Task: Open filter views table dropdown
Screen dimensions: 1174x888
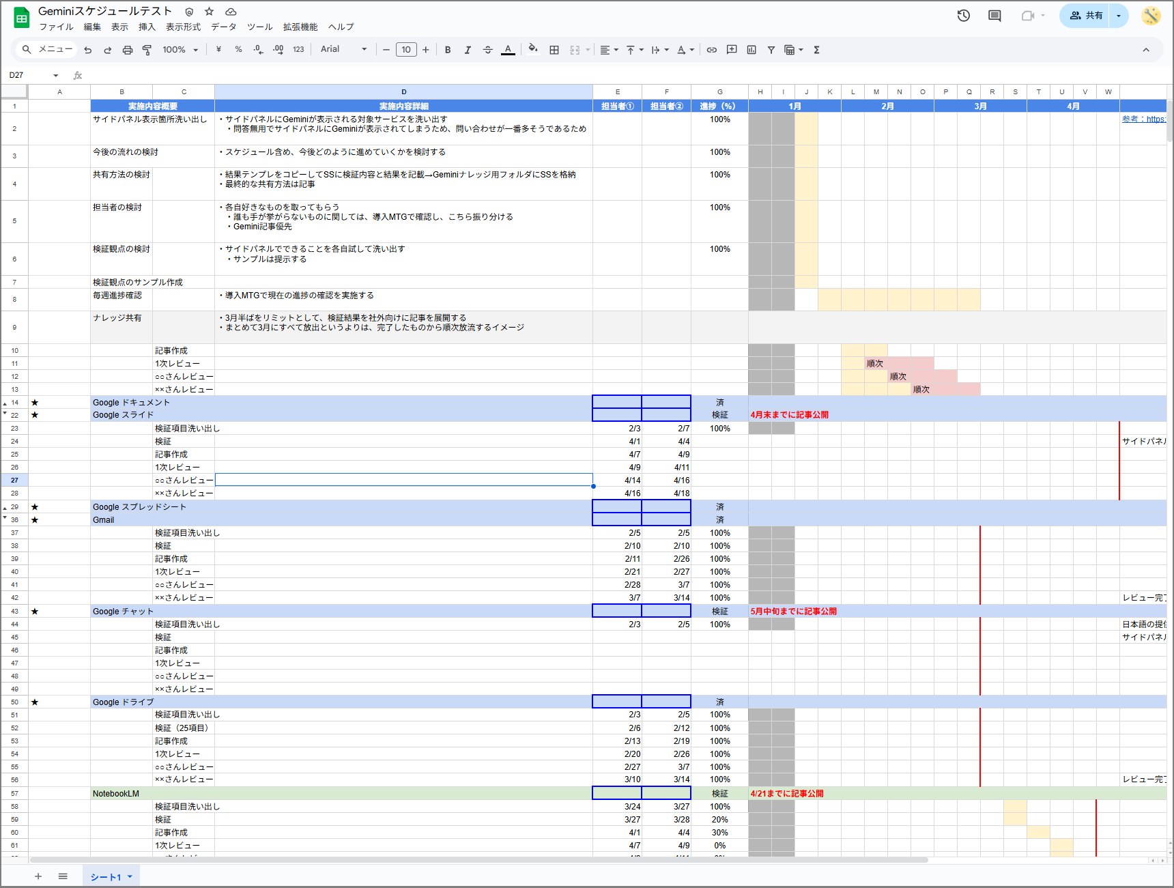Action: 794,50
